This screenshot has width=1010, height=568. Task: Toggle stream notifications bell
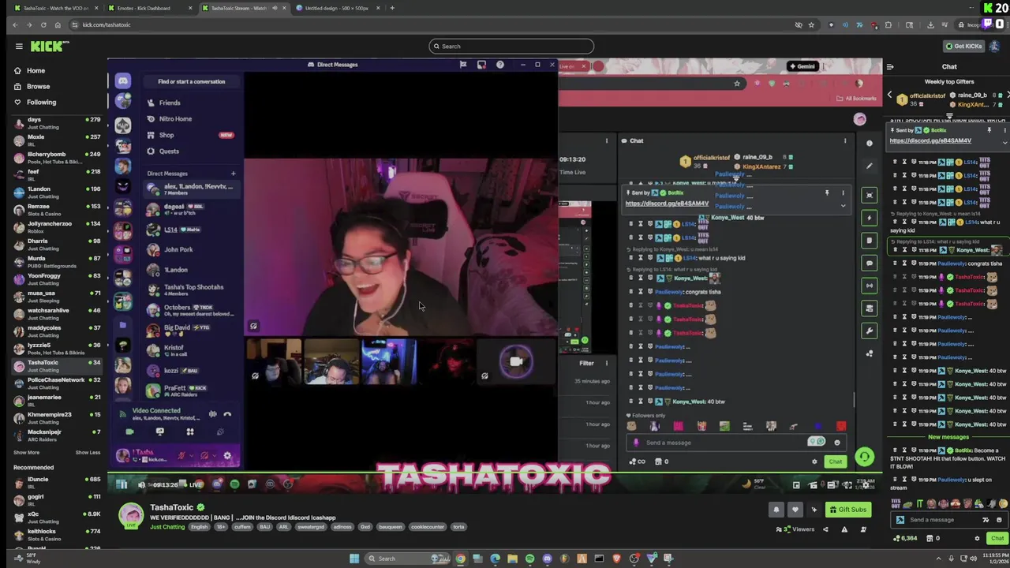point(776,510)
